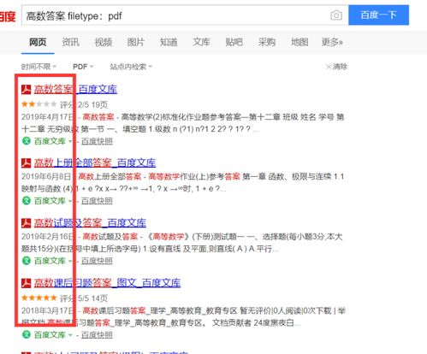This screenshot has height=354, width=427.
Task: Click the 2019年4月17日 result description text
Action: click(x=183, y=123)
